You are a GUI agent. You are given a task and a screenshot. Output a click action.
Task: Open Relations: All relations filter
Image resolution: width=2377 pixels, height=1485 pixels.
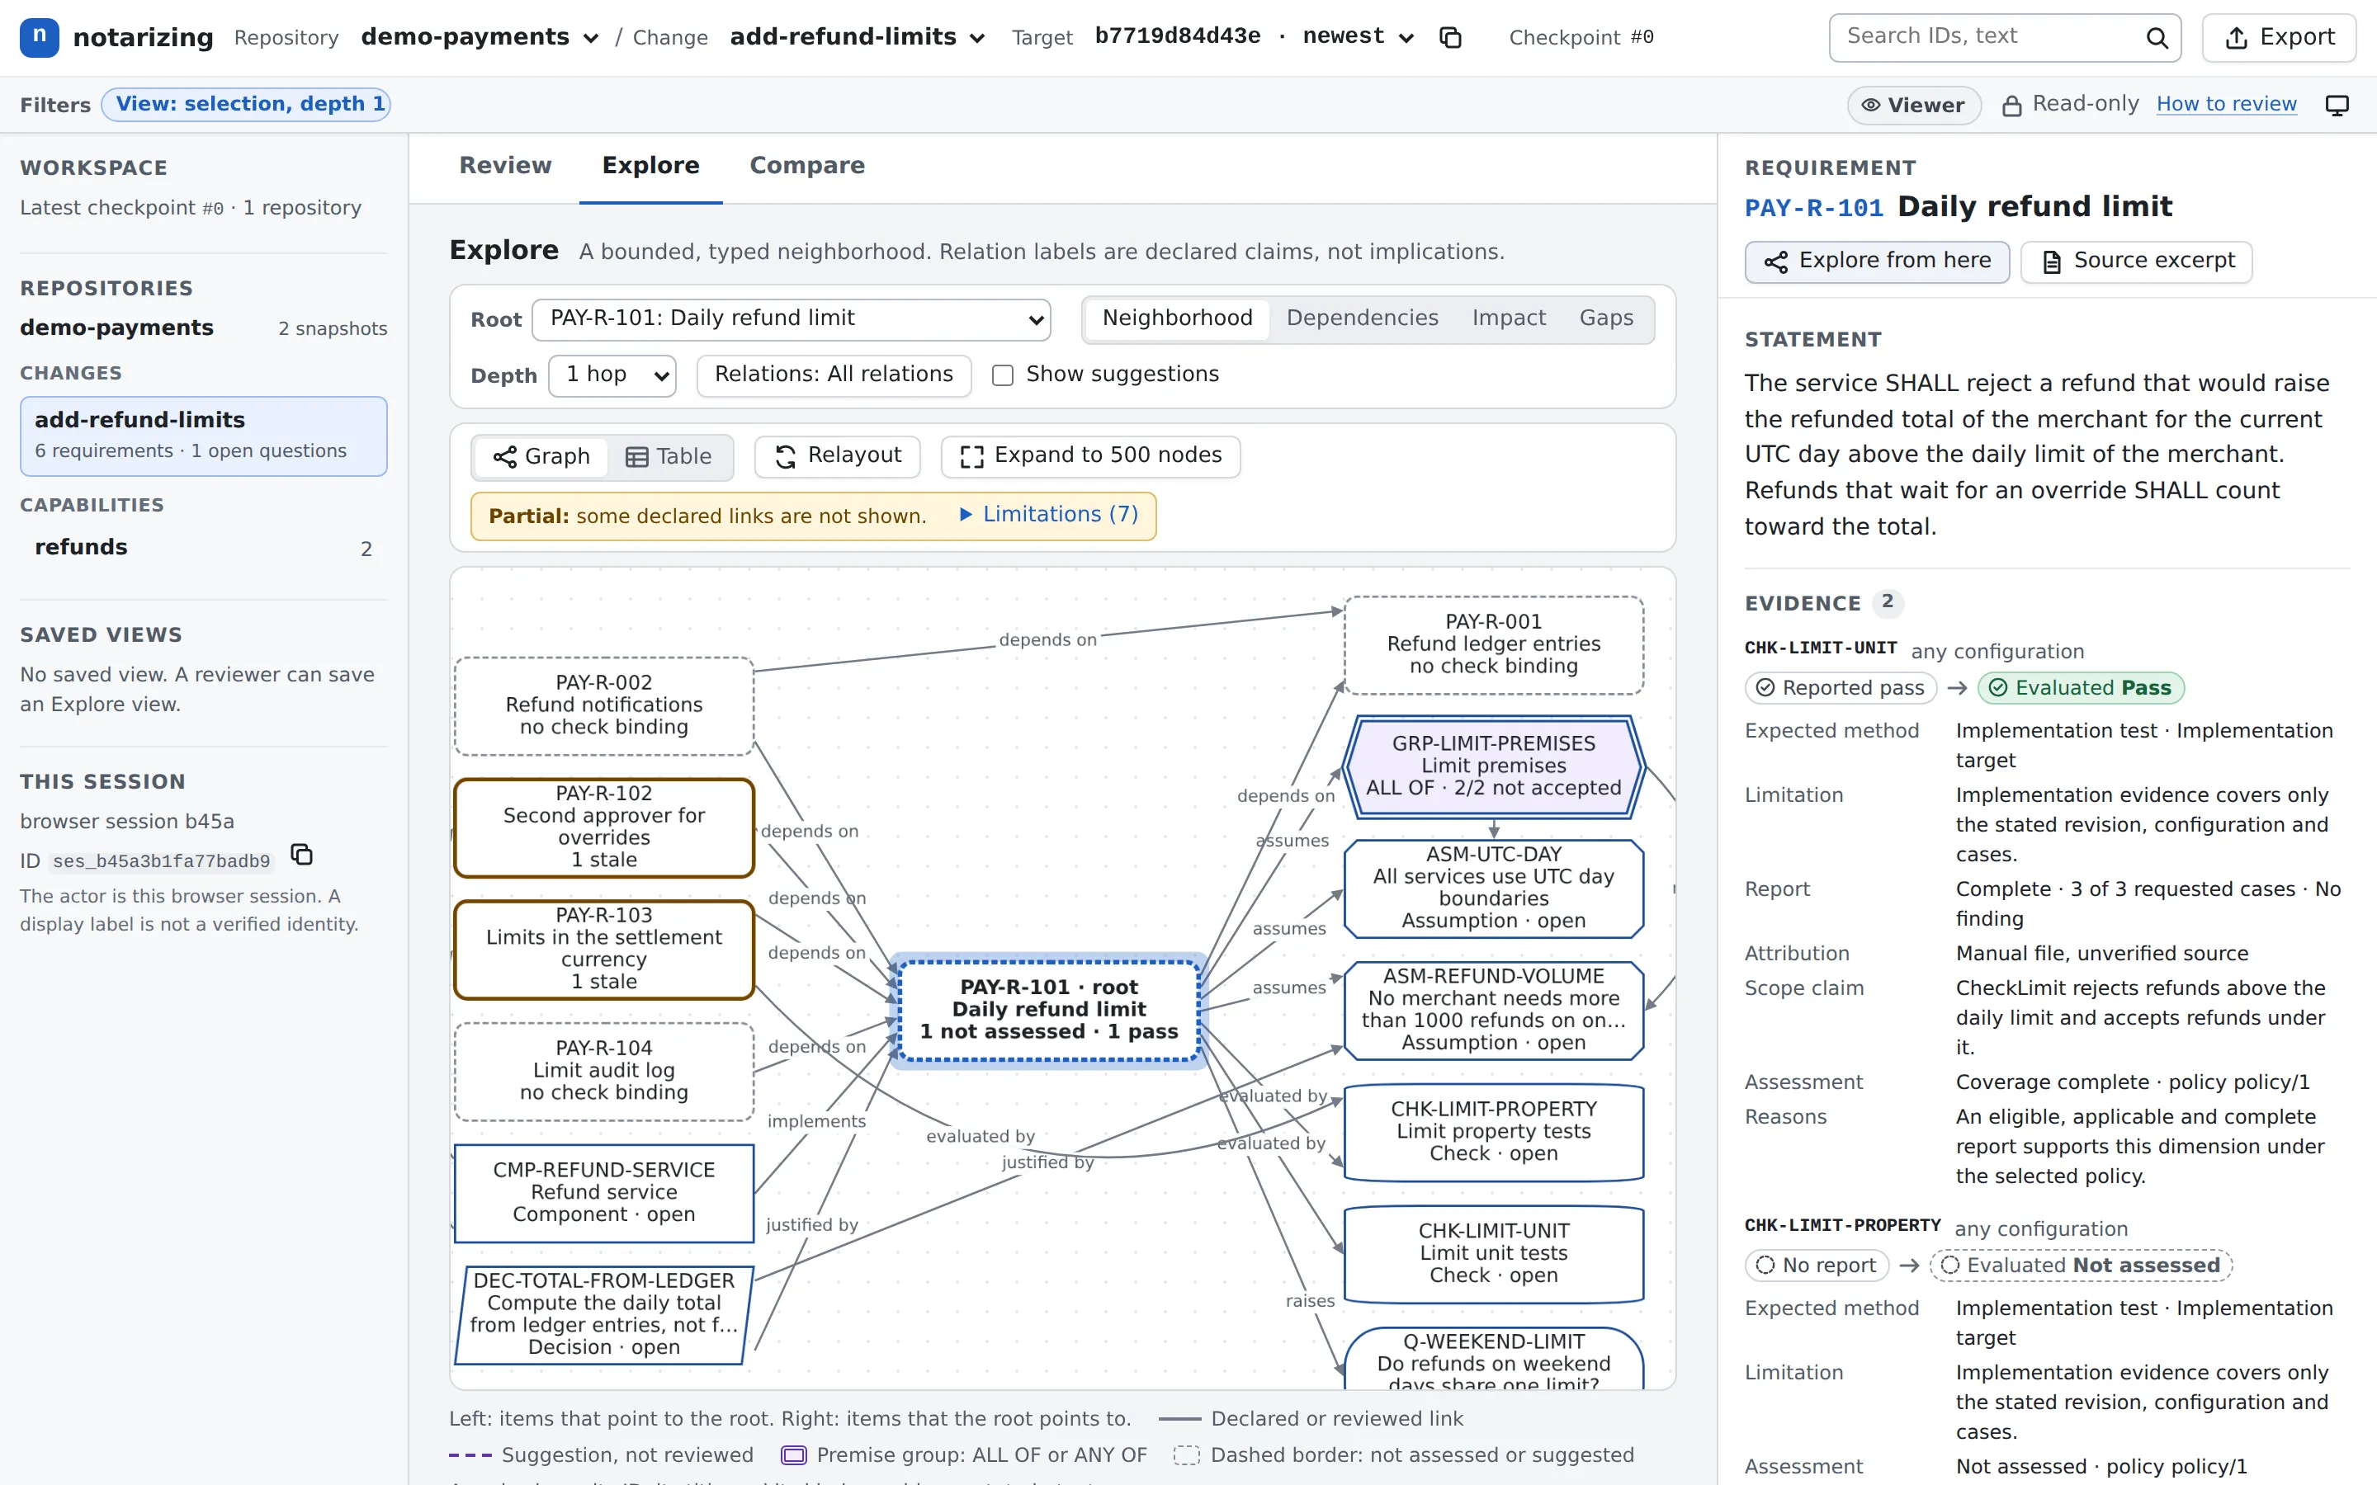(x=833, y=375)
